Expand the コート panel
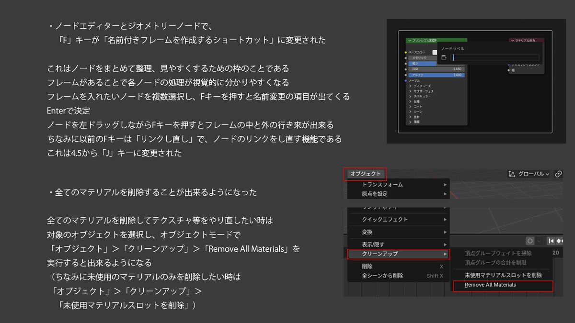575x323 pixels. click(x=411, y=107)
